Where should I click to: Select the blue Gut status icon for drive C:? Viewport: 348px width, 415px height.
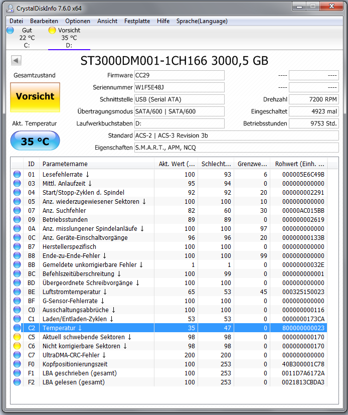[x=10, y=30]
